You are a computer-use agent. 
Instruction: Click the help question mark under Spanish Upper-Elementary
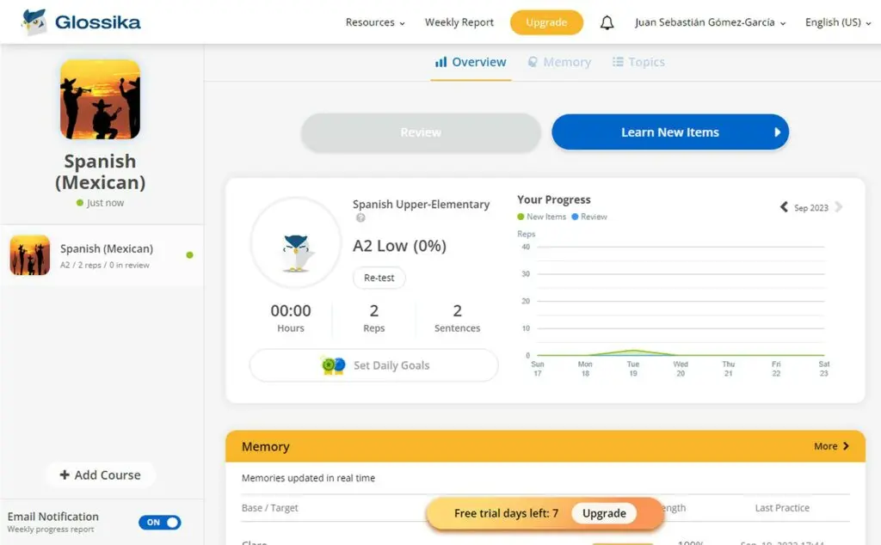tap(360, 217)
